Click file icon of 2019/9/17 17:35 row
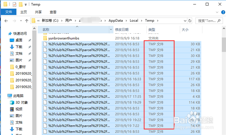Screen dimensions: 226x135 tap(45, 96)
